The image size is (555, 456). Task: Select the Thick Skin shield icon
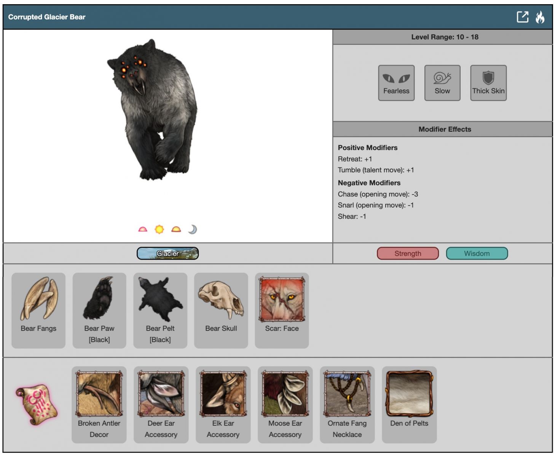coord(488,83)
